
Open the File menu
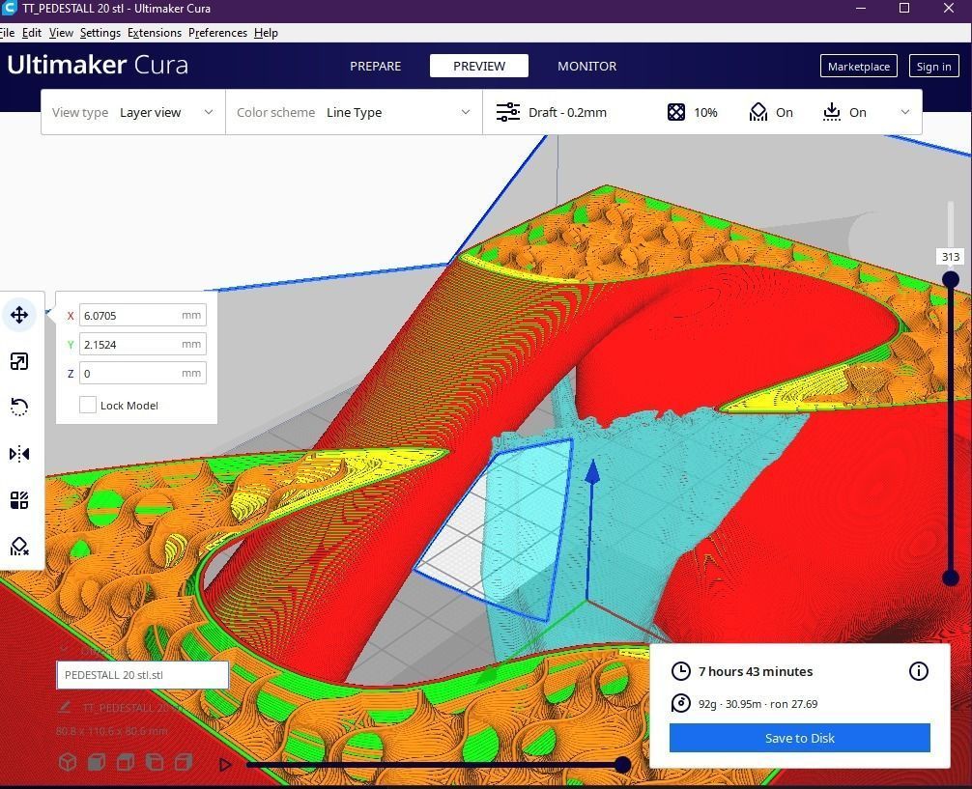coord(7,33)
